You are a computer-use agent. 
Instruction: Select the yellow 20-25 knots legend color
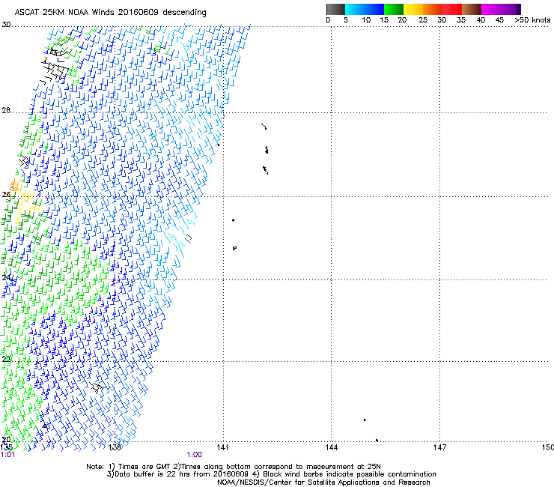pos(413,9)
